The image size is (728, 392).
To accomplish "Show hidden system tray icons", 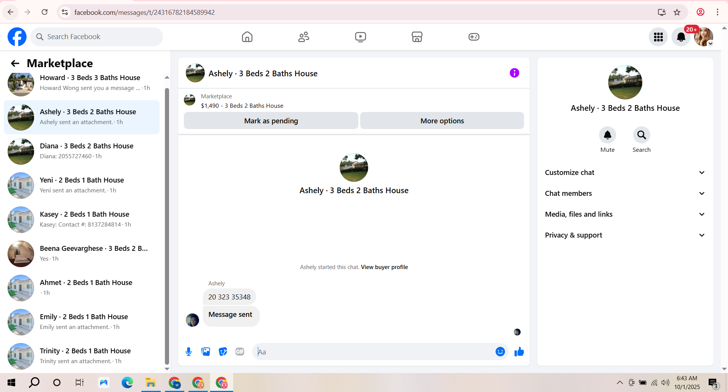I will pyautogui.click(x=620, y=383).
